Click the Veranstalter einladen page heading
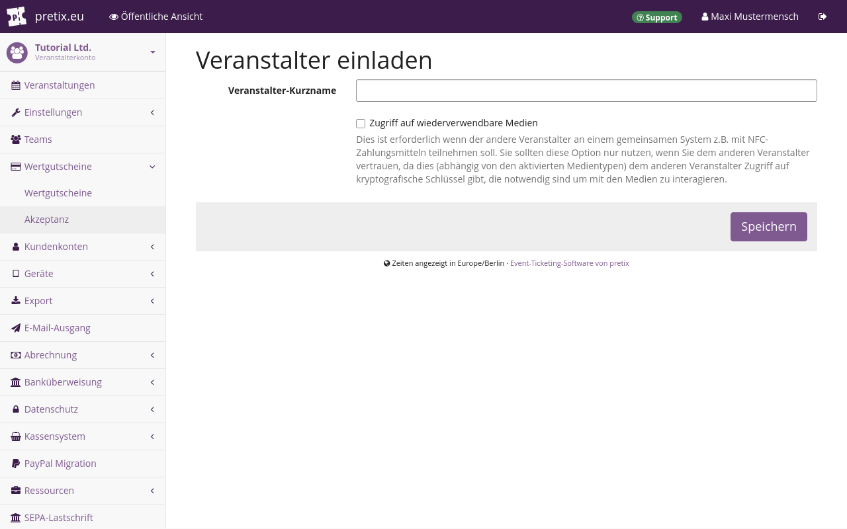Screen dimensions: 847x529 314,60
